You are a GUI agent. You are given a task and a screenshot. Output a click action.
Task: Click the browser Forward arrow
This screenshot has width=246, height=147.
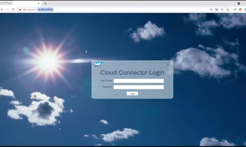[x=7, y=10]
